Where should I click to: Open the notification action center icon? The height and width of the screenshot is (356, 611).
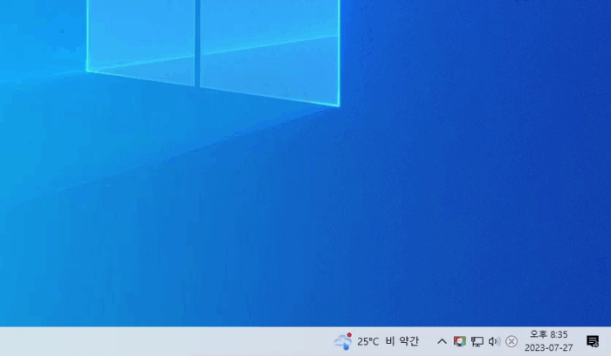[x=593, y=341]
